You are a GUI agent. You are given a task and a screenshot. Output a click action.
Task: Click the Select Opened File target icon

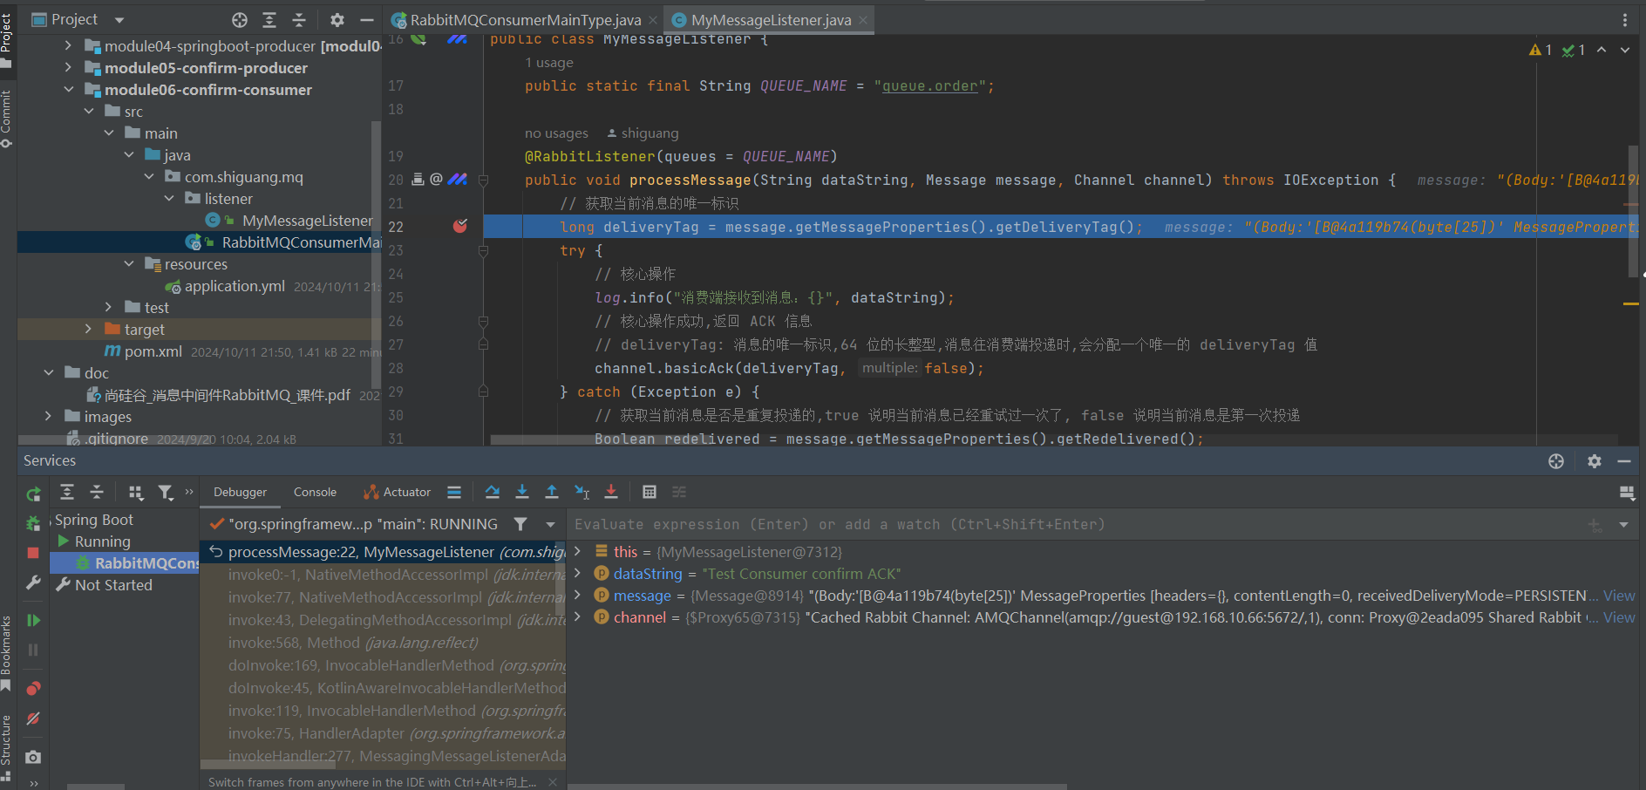[240, 19]
